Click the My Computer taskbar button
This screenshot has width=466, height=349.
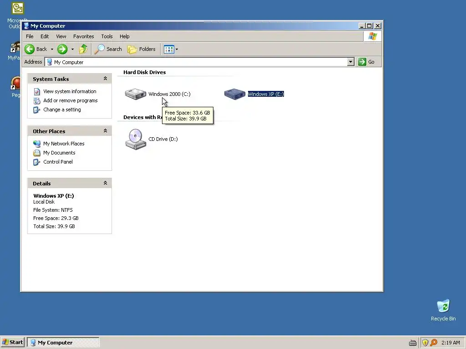[63, 342]
